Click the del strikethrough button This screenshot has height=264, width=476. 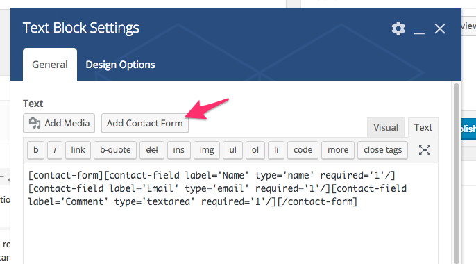pyautogui.click(x=152, y=150)
